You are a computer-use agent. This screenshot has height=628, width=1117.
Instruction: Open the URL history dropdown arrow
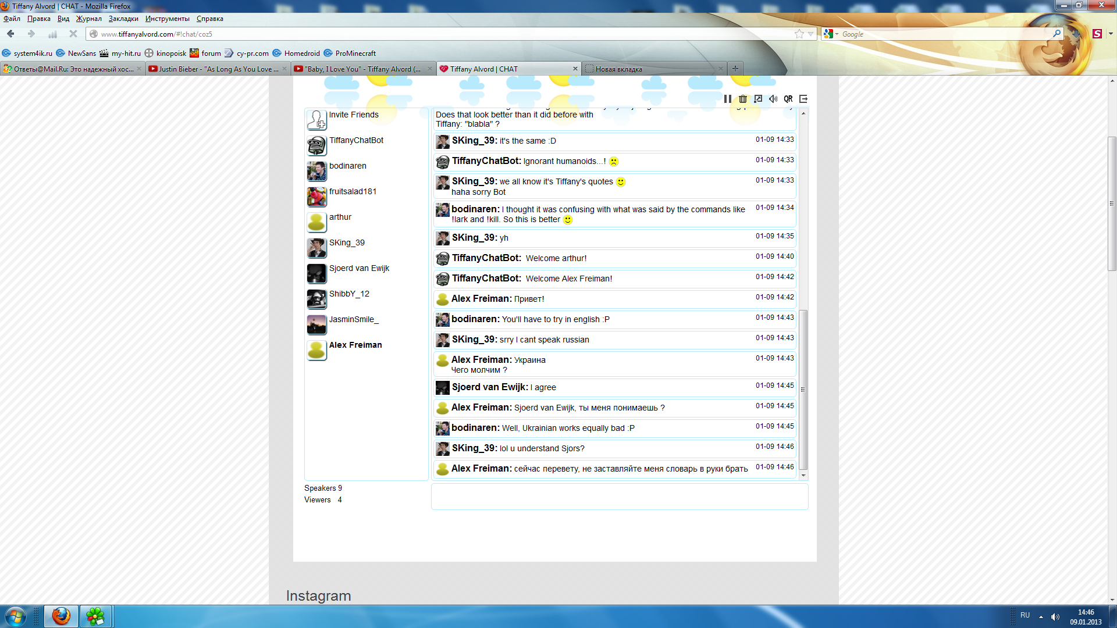pos(811,34)
